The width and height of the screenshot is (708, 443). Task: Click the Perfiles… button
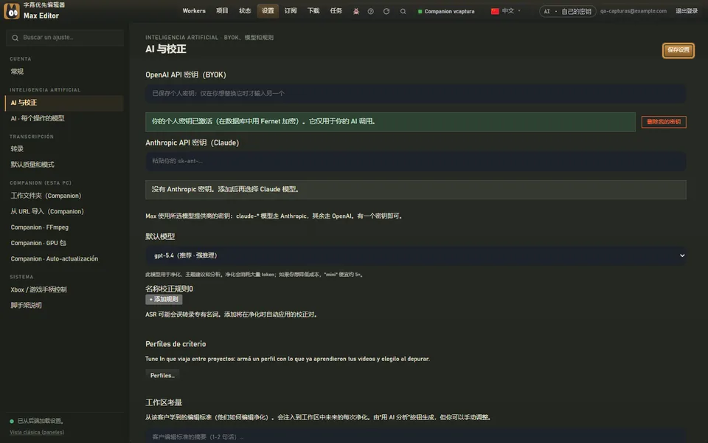pyautogui.click(x=162, y=375)
